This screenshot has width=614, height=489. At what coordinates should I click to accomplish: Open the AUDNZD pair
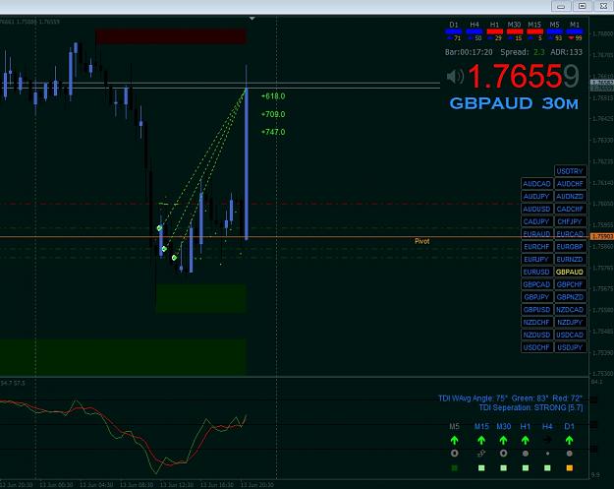tap(570, 196)
